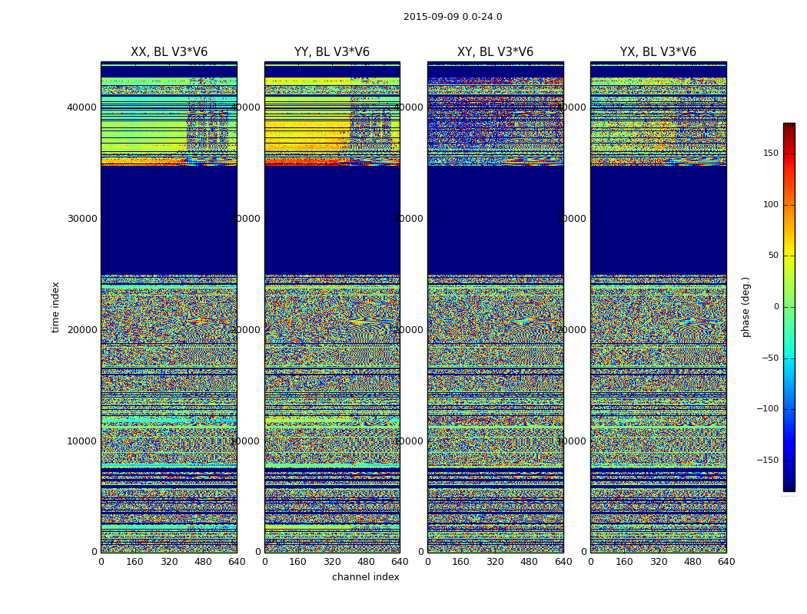
Task: Click the phase colorbar gradient strip
Action: click(789, 307)
